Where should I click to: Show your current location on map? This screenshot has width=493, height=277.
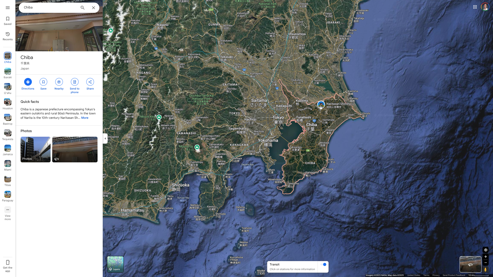[486, 250]
